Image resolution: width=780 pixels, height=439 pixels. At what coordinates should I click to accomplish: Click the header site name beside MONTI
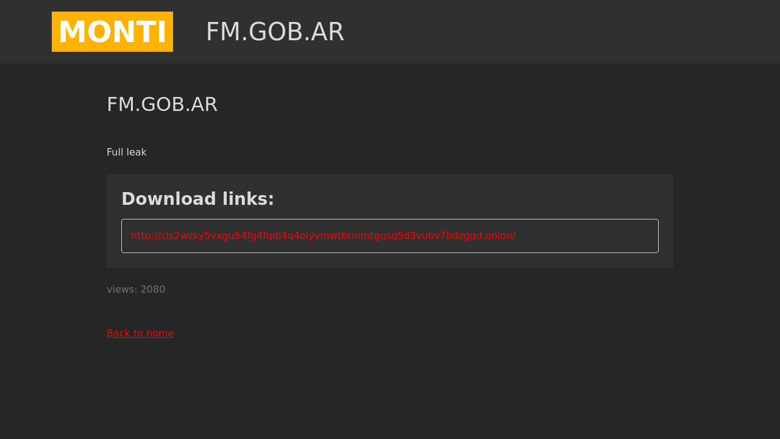click(x=275, y=32)
